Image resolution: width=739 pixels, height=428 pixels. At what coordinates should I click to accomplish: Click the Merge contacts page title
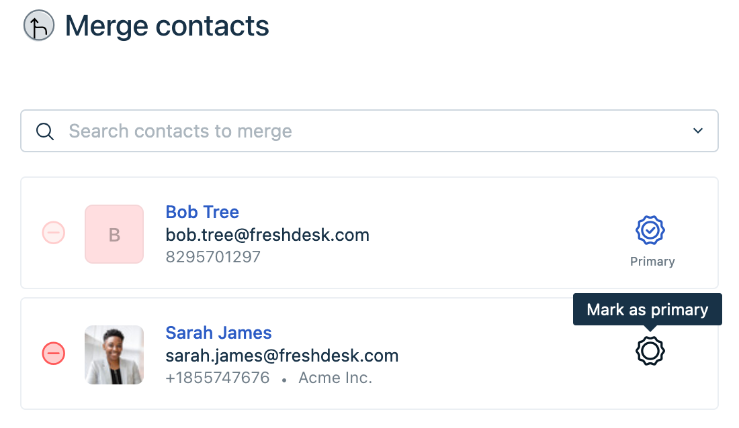click(166, 25)
